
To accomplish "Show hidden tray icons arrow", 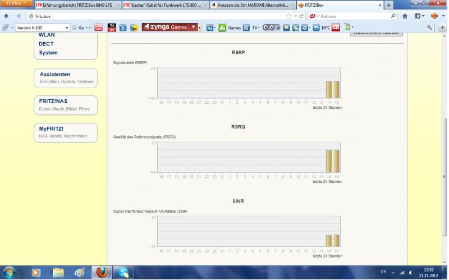I will (393, 273).
